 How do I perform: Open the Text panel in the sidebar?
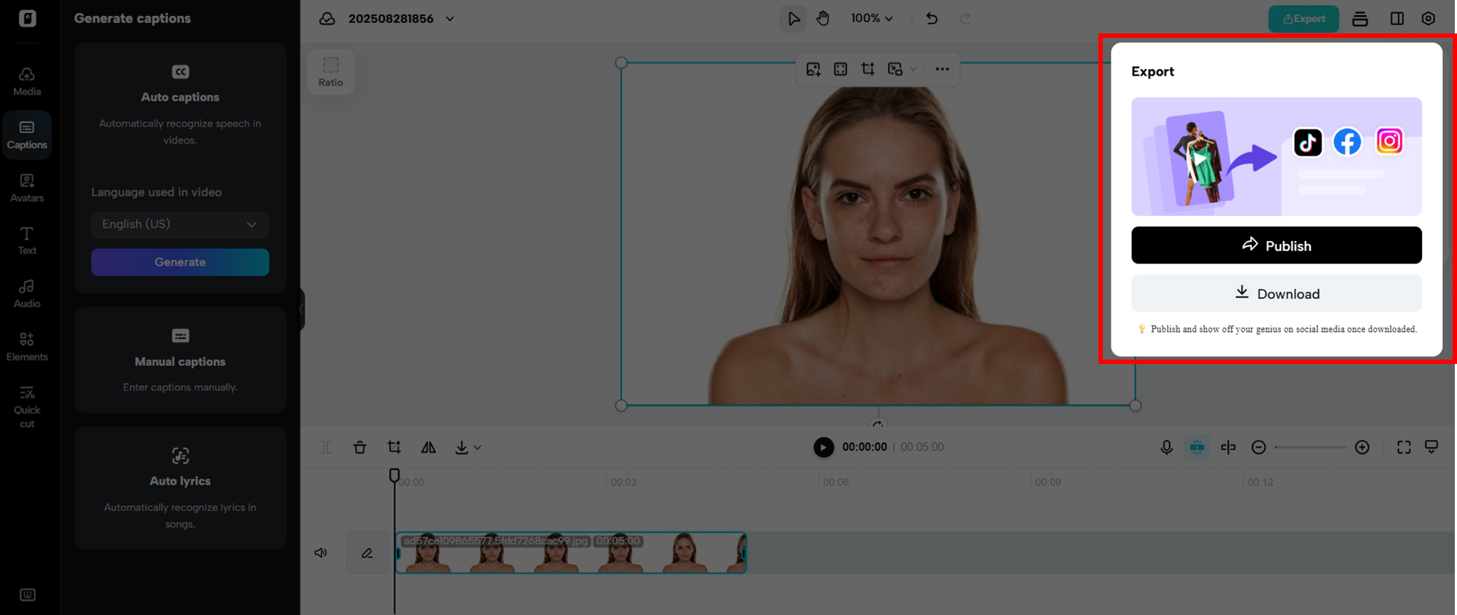click(x=27, y=240)
